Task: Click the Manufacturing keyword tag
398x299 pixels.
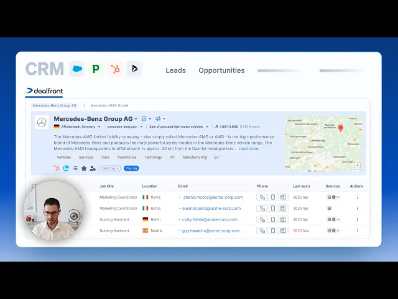Action: [195, 158]
